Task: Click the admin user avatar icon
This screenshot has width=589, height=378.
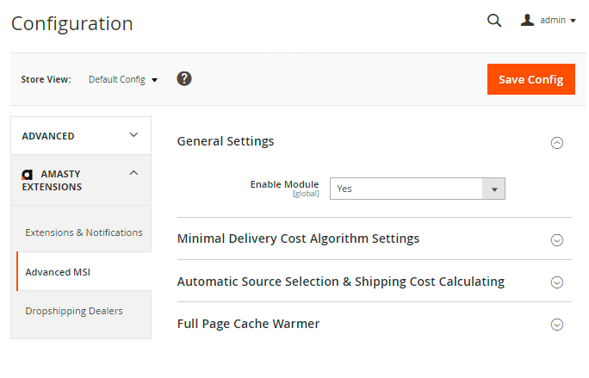Action: [x=528, y=20]
